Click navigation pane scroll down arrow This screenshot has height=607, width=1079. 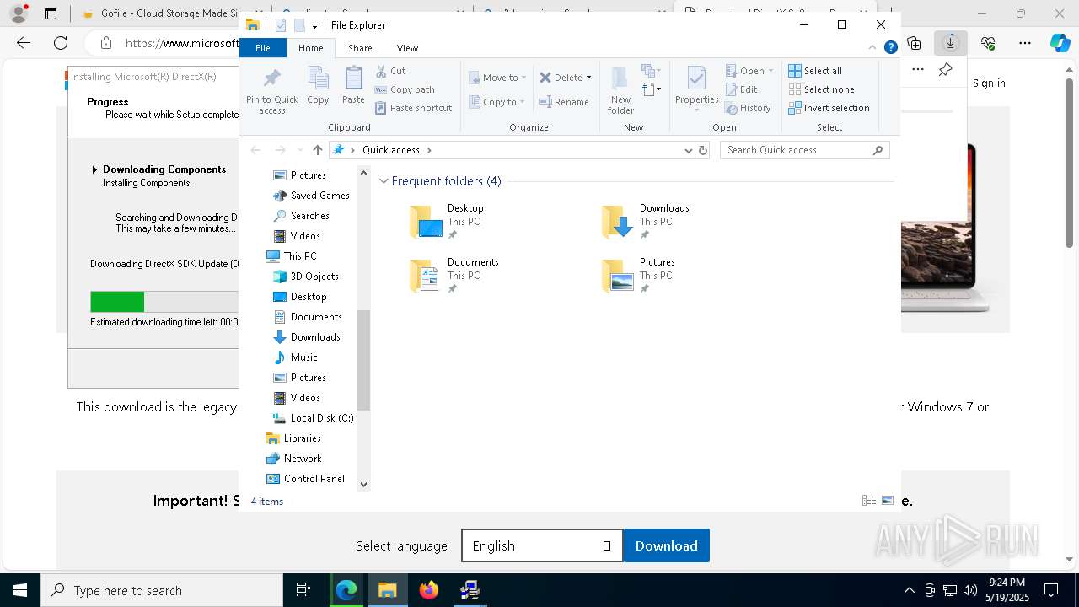[x=364, y=484]
